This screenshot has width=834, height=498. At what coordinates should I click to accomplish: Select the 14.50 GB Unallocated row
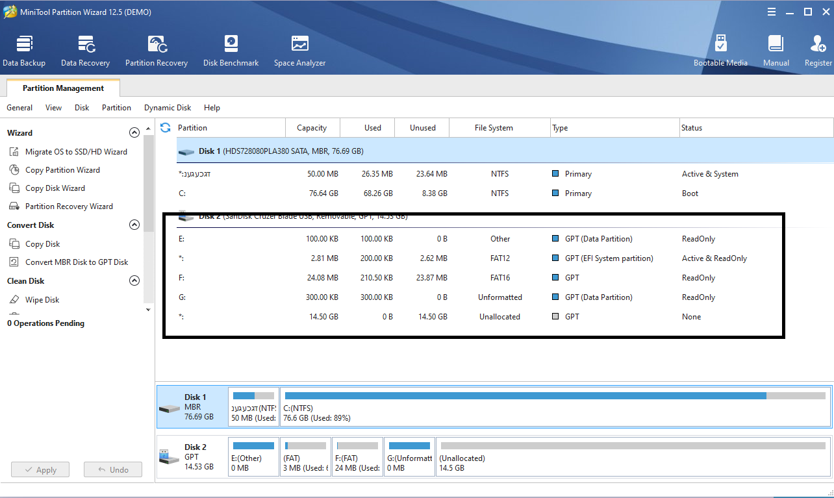[x=505, y=317]
